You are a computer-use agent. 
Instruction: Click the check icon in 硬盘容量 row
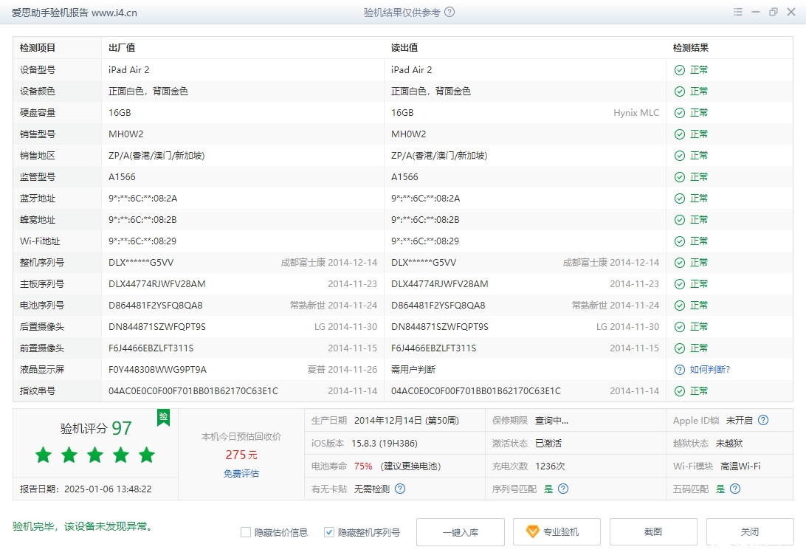click(680, 112)
